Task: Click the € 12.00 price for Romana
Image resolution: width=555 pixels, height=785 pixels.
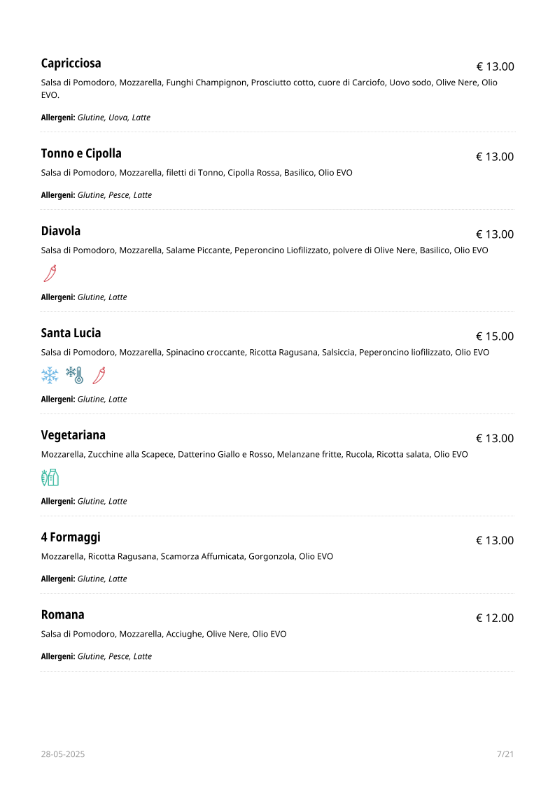Action: click(495, 618)
